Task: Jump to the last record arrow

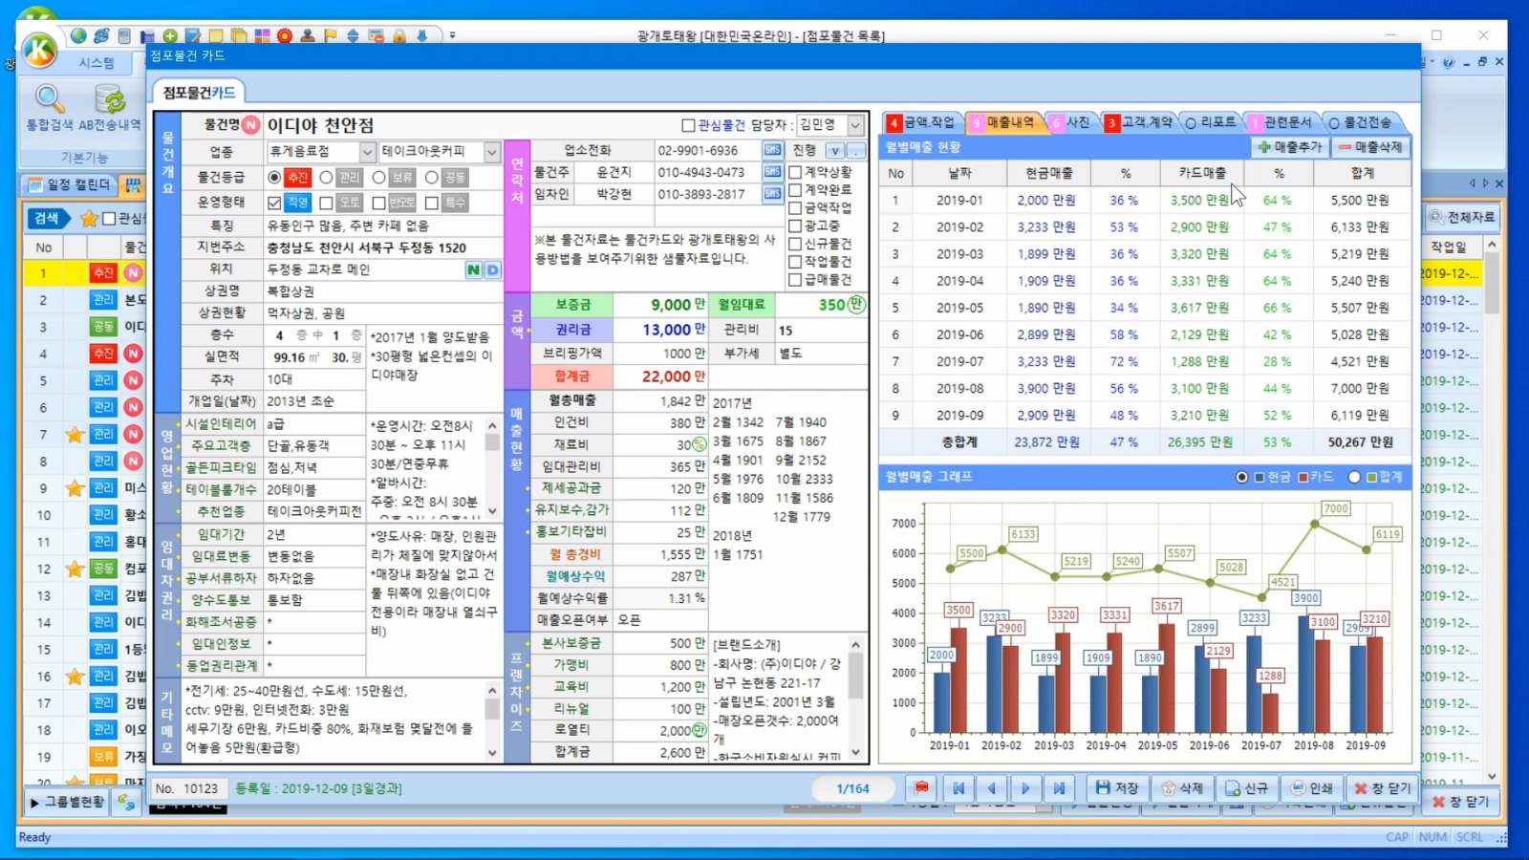Action: point(1059,788)
